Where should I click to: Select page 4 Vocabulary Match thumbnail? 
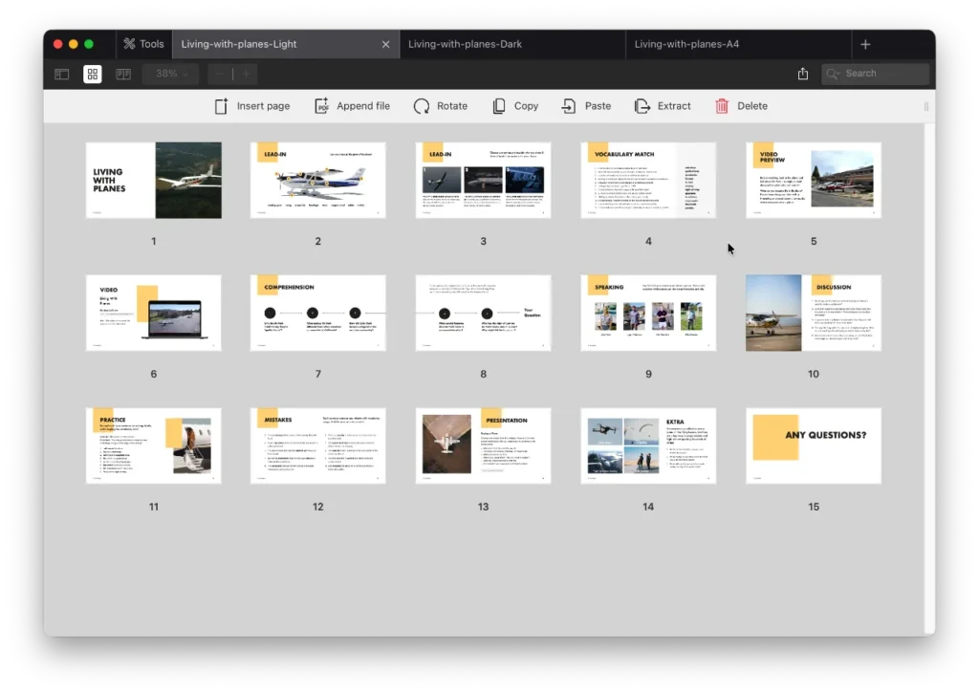click(648, 181)
